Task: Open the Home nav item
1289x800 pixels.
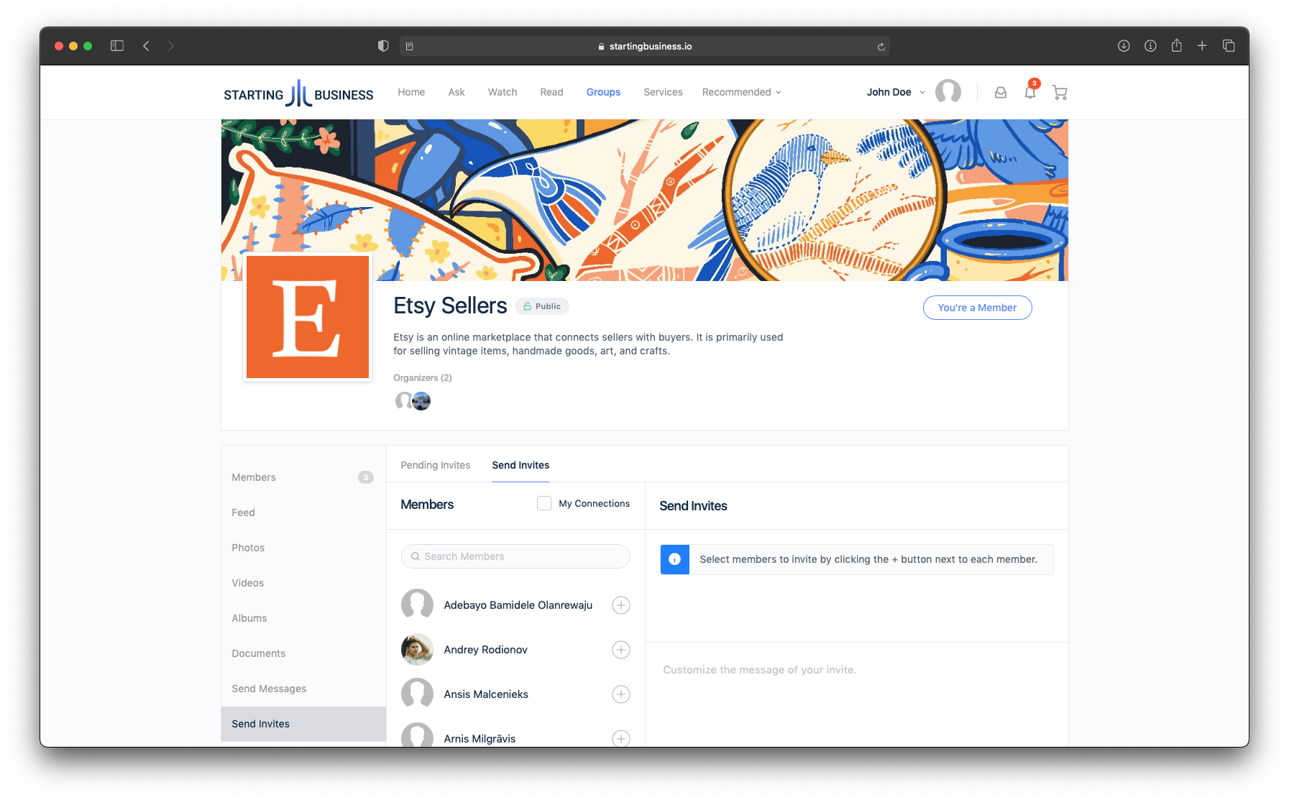Action: pos(411,92)
